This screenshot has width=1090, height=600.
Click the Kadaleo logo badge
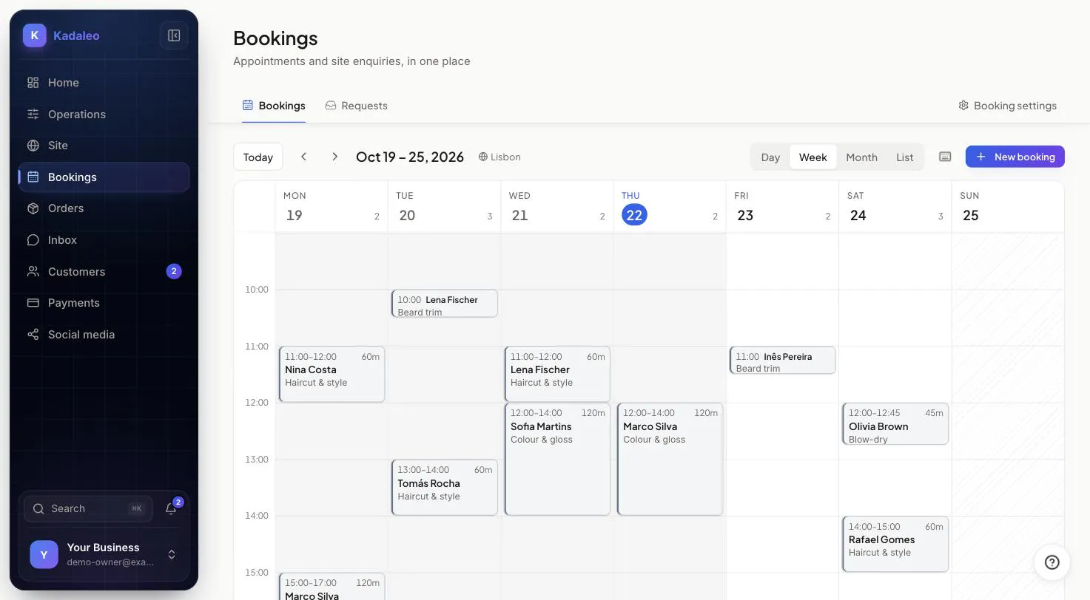35,35
